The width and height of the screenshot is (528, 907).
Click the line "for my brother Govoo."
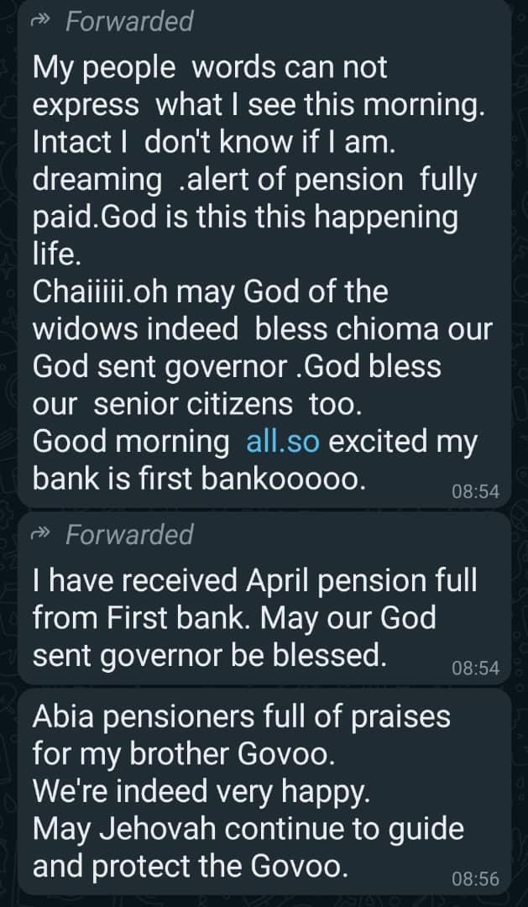(184, 753)
